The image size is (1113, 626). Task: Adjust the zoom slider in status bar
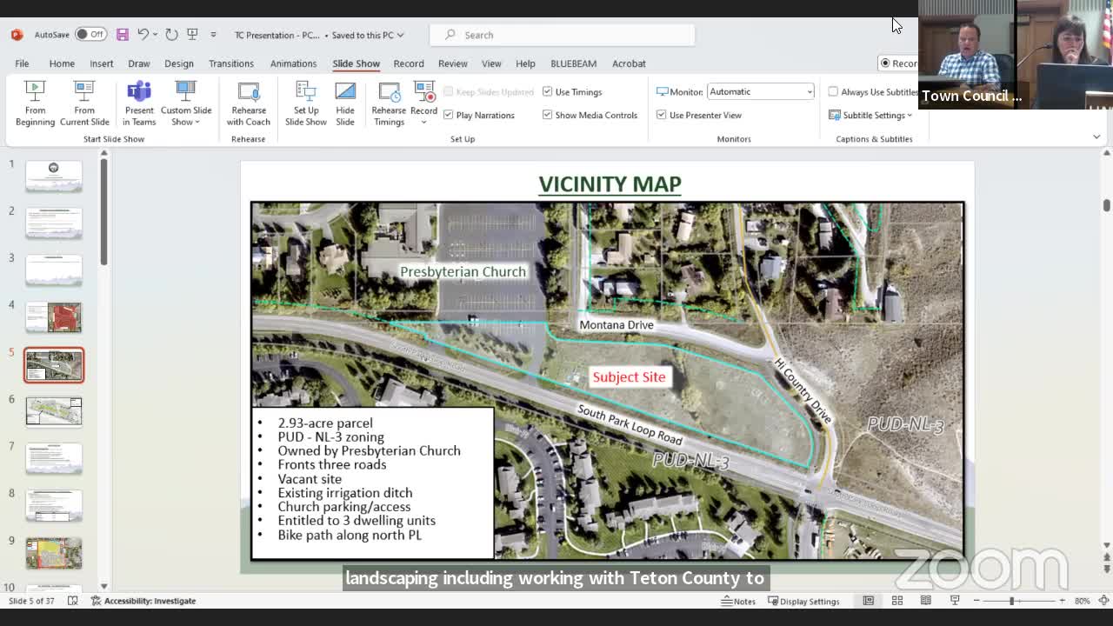1011,601
